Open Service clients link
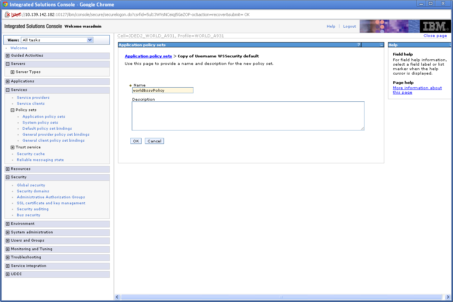Image resolution: width=453 pixels, height=302 pixels. tap(31, 104)
